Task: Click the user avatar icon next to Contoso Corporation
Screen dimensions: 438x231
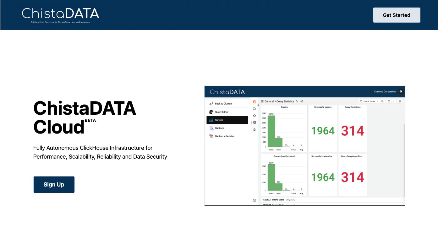Action: (x=401, y=92)
